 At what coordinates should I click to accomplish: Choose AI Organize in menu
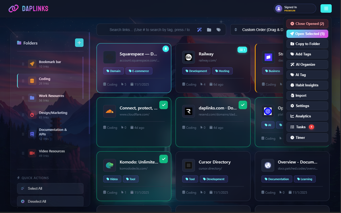tap(307, 64)
